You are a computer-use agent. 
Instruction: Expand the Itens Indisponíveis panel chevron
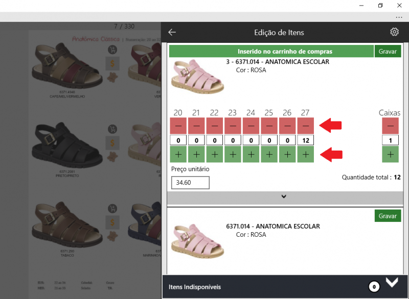[x=392, y=283]
